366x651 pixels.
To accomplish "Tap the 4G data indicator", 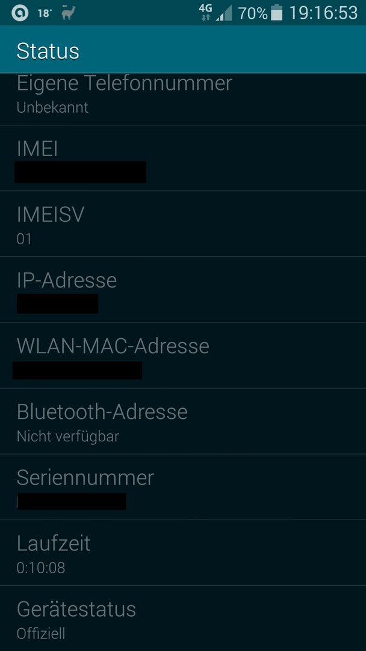I will [x=206, y=13].
